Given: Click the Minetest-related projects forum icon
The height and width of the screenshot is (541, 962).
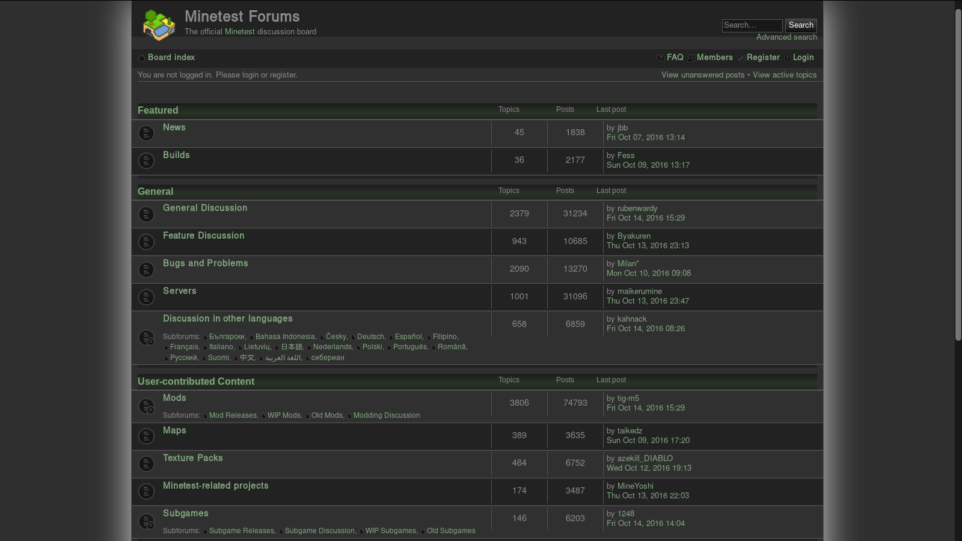Looking at the screenshot, I should point(146,491).
